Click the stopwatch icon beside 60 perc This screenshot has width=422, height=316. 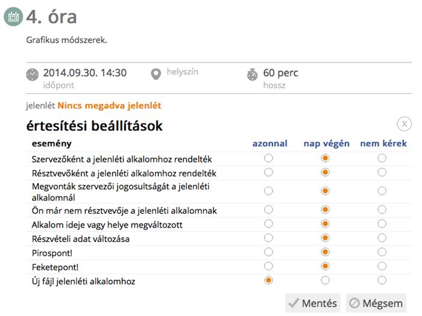click(252, 75)
